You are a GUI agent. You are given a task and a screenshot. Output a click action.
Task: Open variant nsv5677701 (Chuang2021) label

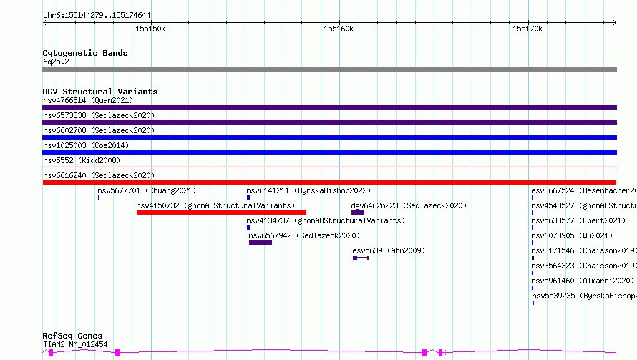click(147, 190)
